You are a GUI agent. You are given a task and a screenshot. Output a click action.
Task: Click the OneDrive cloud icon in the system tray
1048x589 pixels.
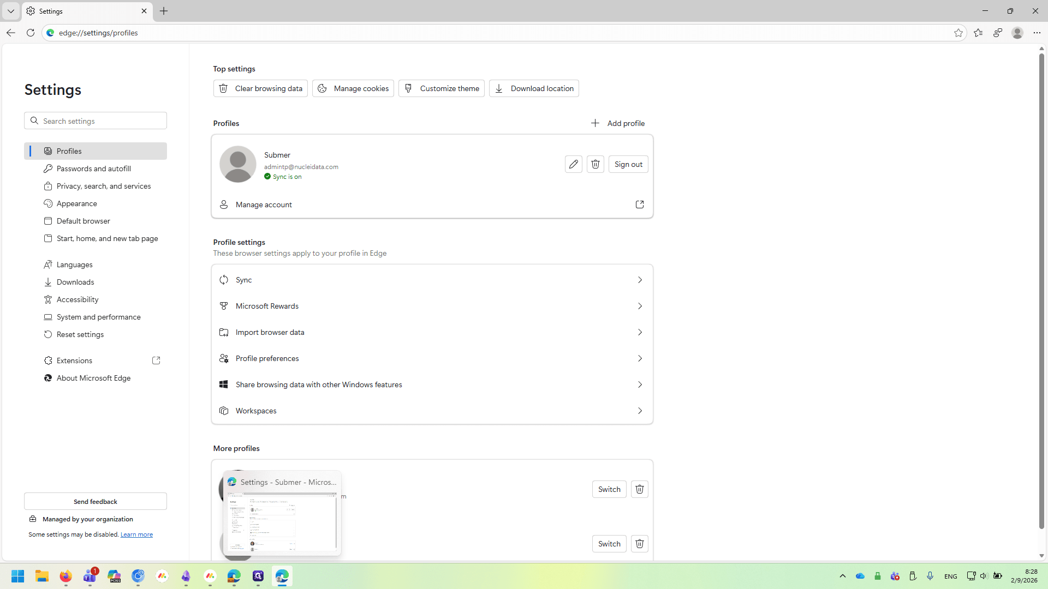pyautogui.click(x=860, y=576)
